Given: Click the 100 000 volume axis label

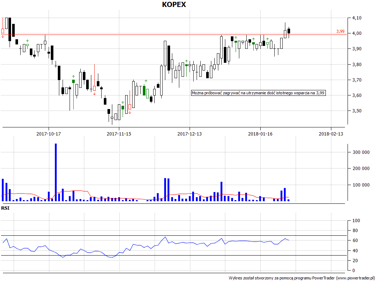Looking at the screenshot, I should tap(361, 185).
